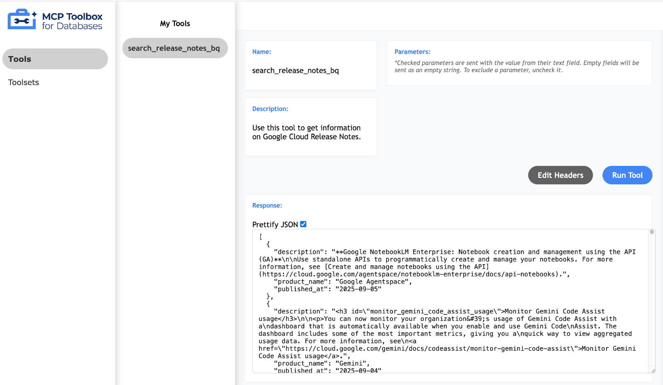
Task: Click the MCP Toolbox briefcase logo icon
Action: 21,20
